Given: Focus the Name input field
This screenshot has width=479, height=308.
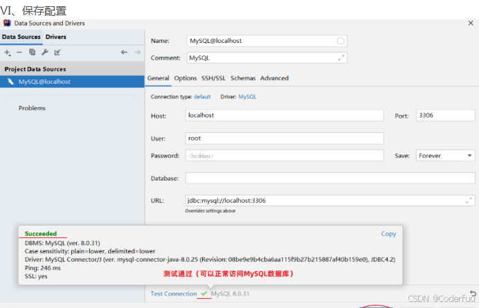Looking at the screenshot, I should click(266, 41).
